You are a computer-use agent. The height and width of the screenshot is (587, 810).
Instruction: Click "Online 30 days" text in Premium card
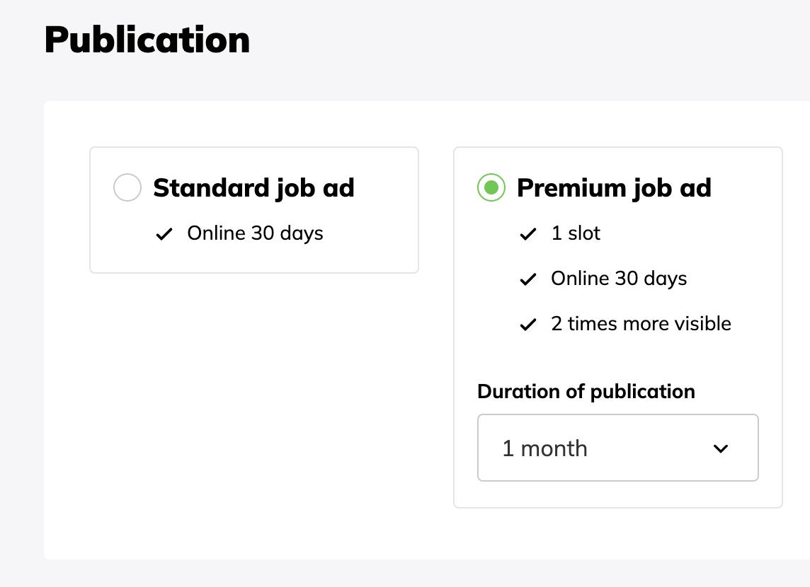[619, 279]
